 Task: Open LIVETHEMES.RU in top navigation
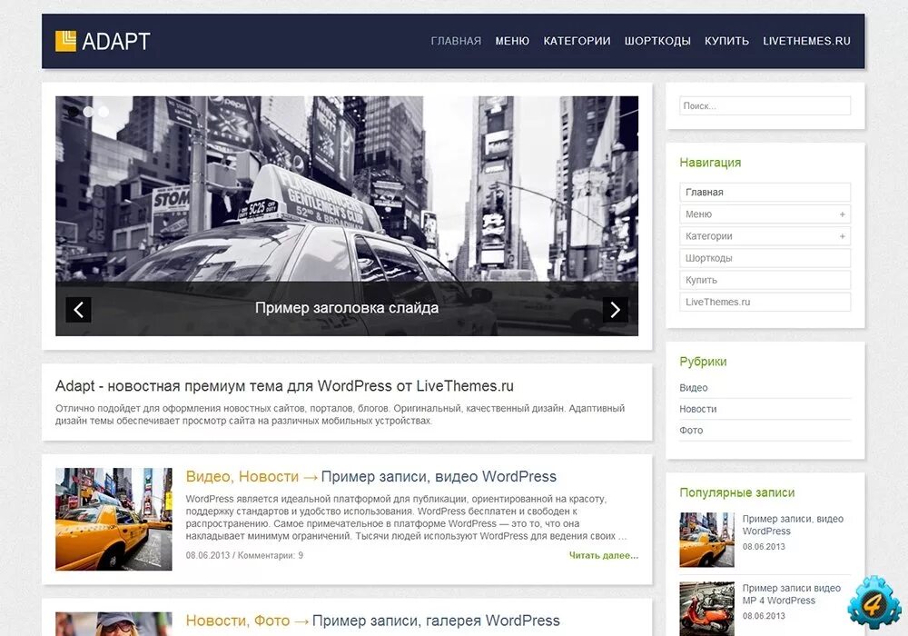click(x=806, y=41)
